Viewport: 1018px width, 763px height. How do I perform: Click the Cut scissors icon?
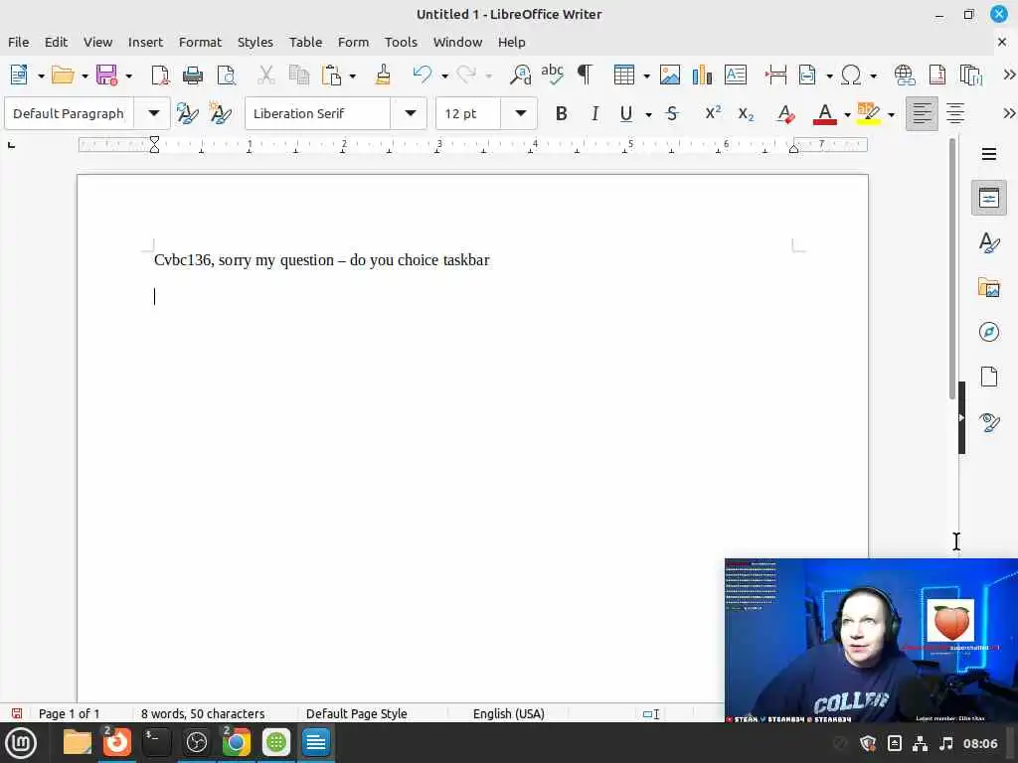click(x=266, y=76)
